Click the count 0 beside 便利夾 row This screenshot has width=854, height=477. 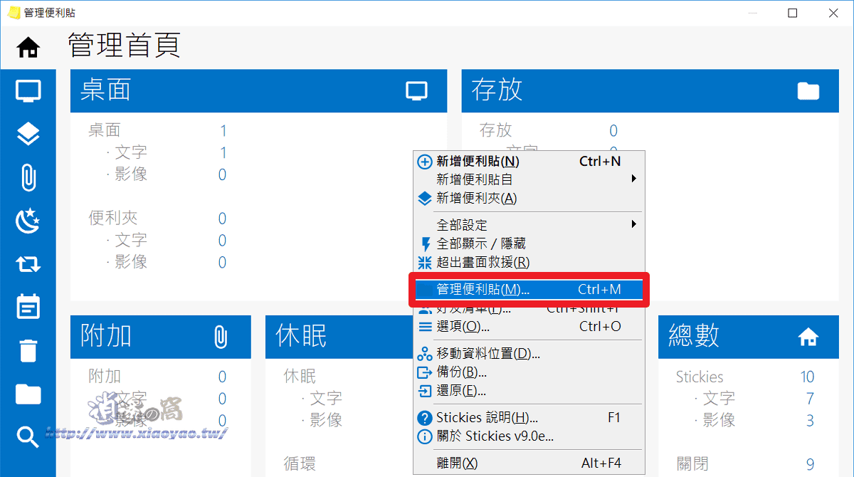222,219
